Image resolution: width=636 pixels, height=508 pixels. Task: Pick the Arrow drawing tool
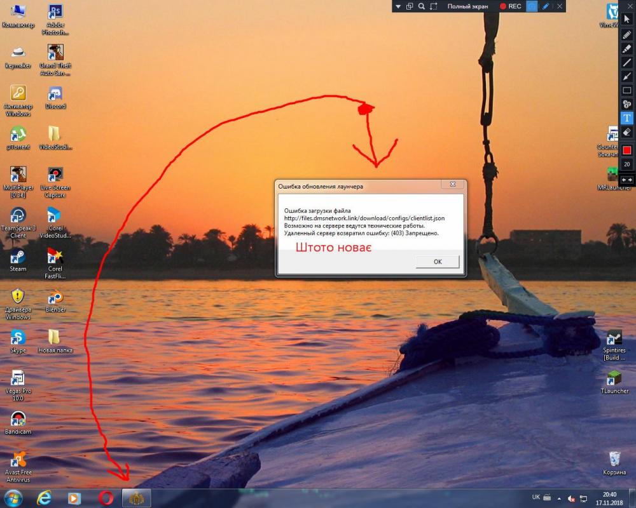(627, 76)
